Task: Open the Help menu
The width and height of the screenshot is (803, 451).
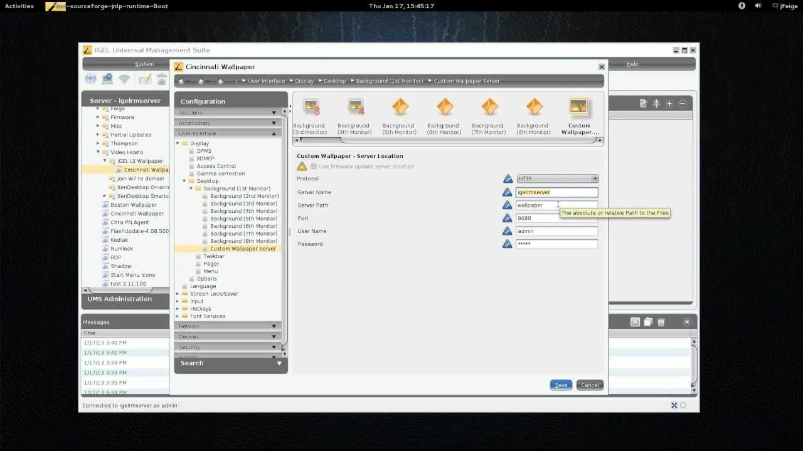Action: pyautogui.click(x=632, y=64)
